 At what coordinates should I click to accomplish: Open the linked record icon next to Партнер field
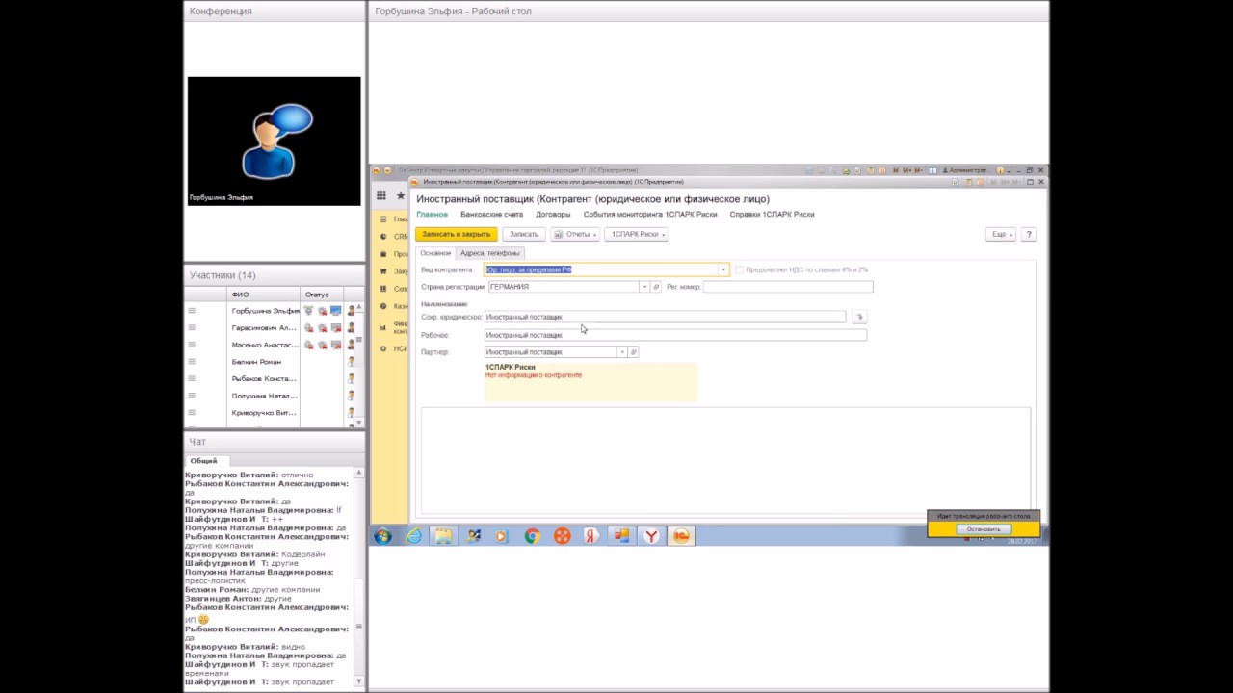pos(633,352)
